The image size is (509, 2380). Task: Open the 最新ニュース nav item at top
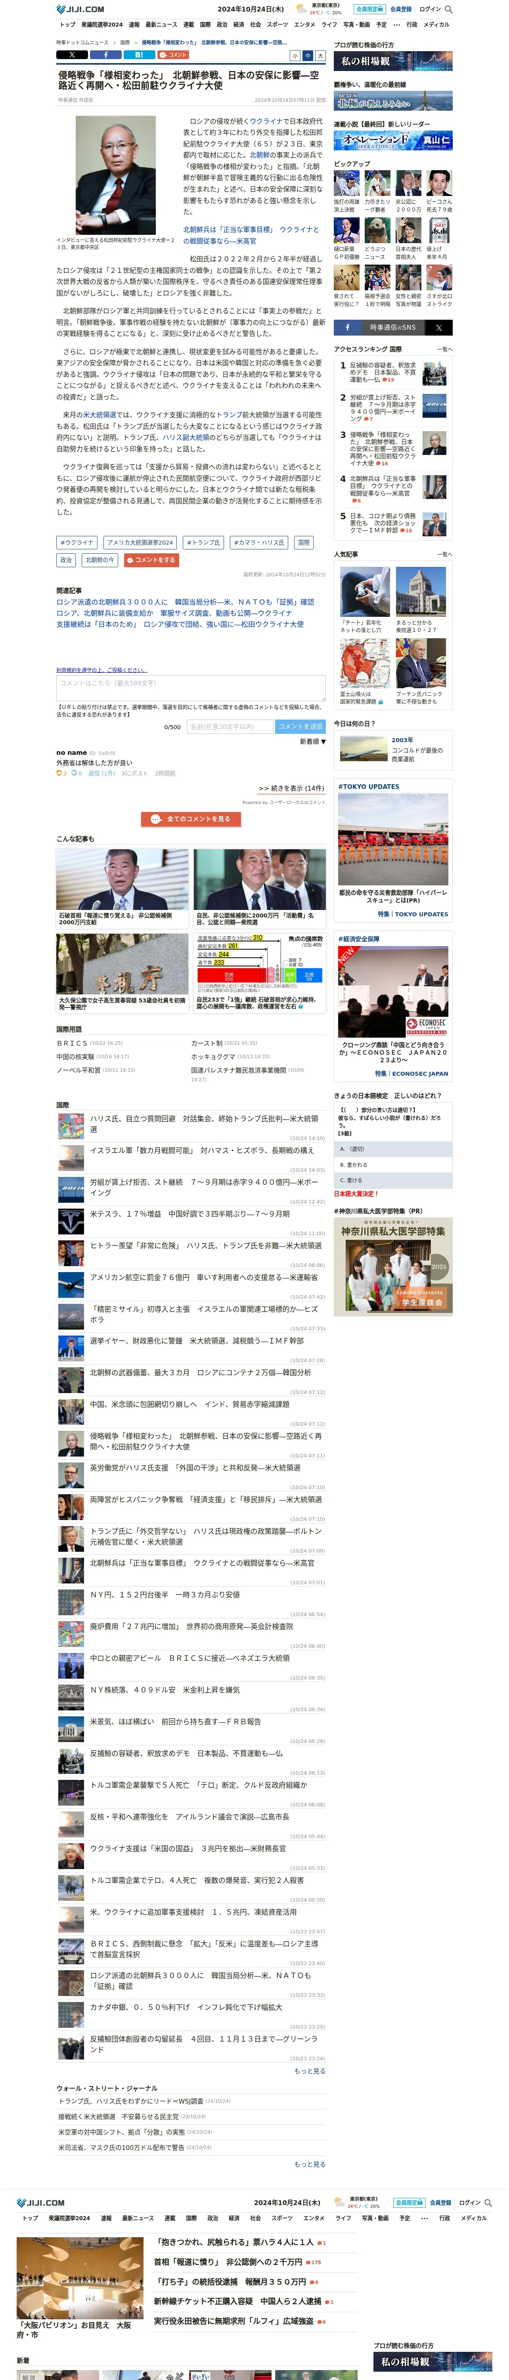[x=161, y=25]
